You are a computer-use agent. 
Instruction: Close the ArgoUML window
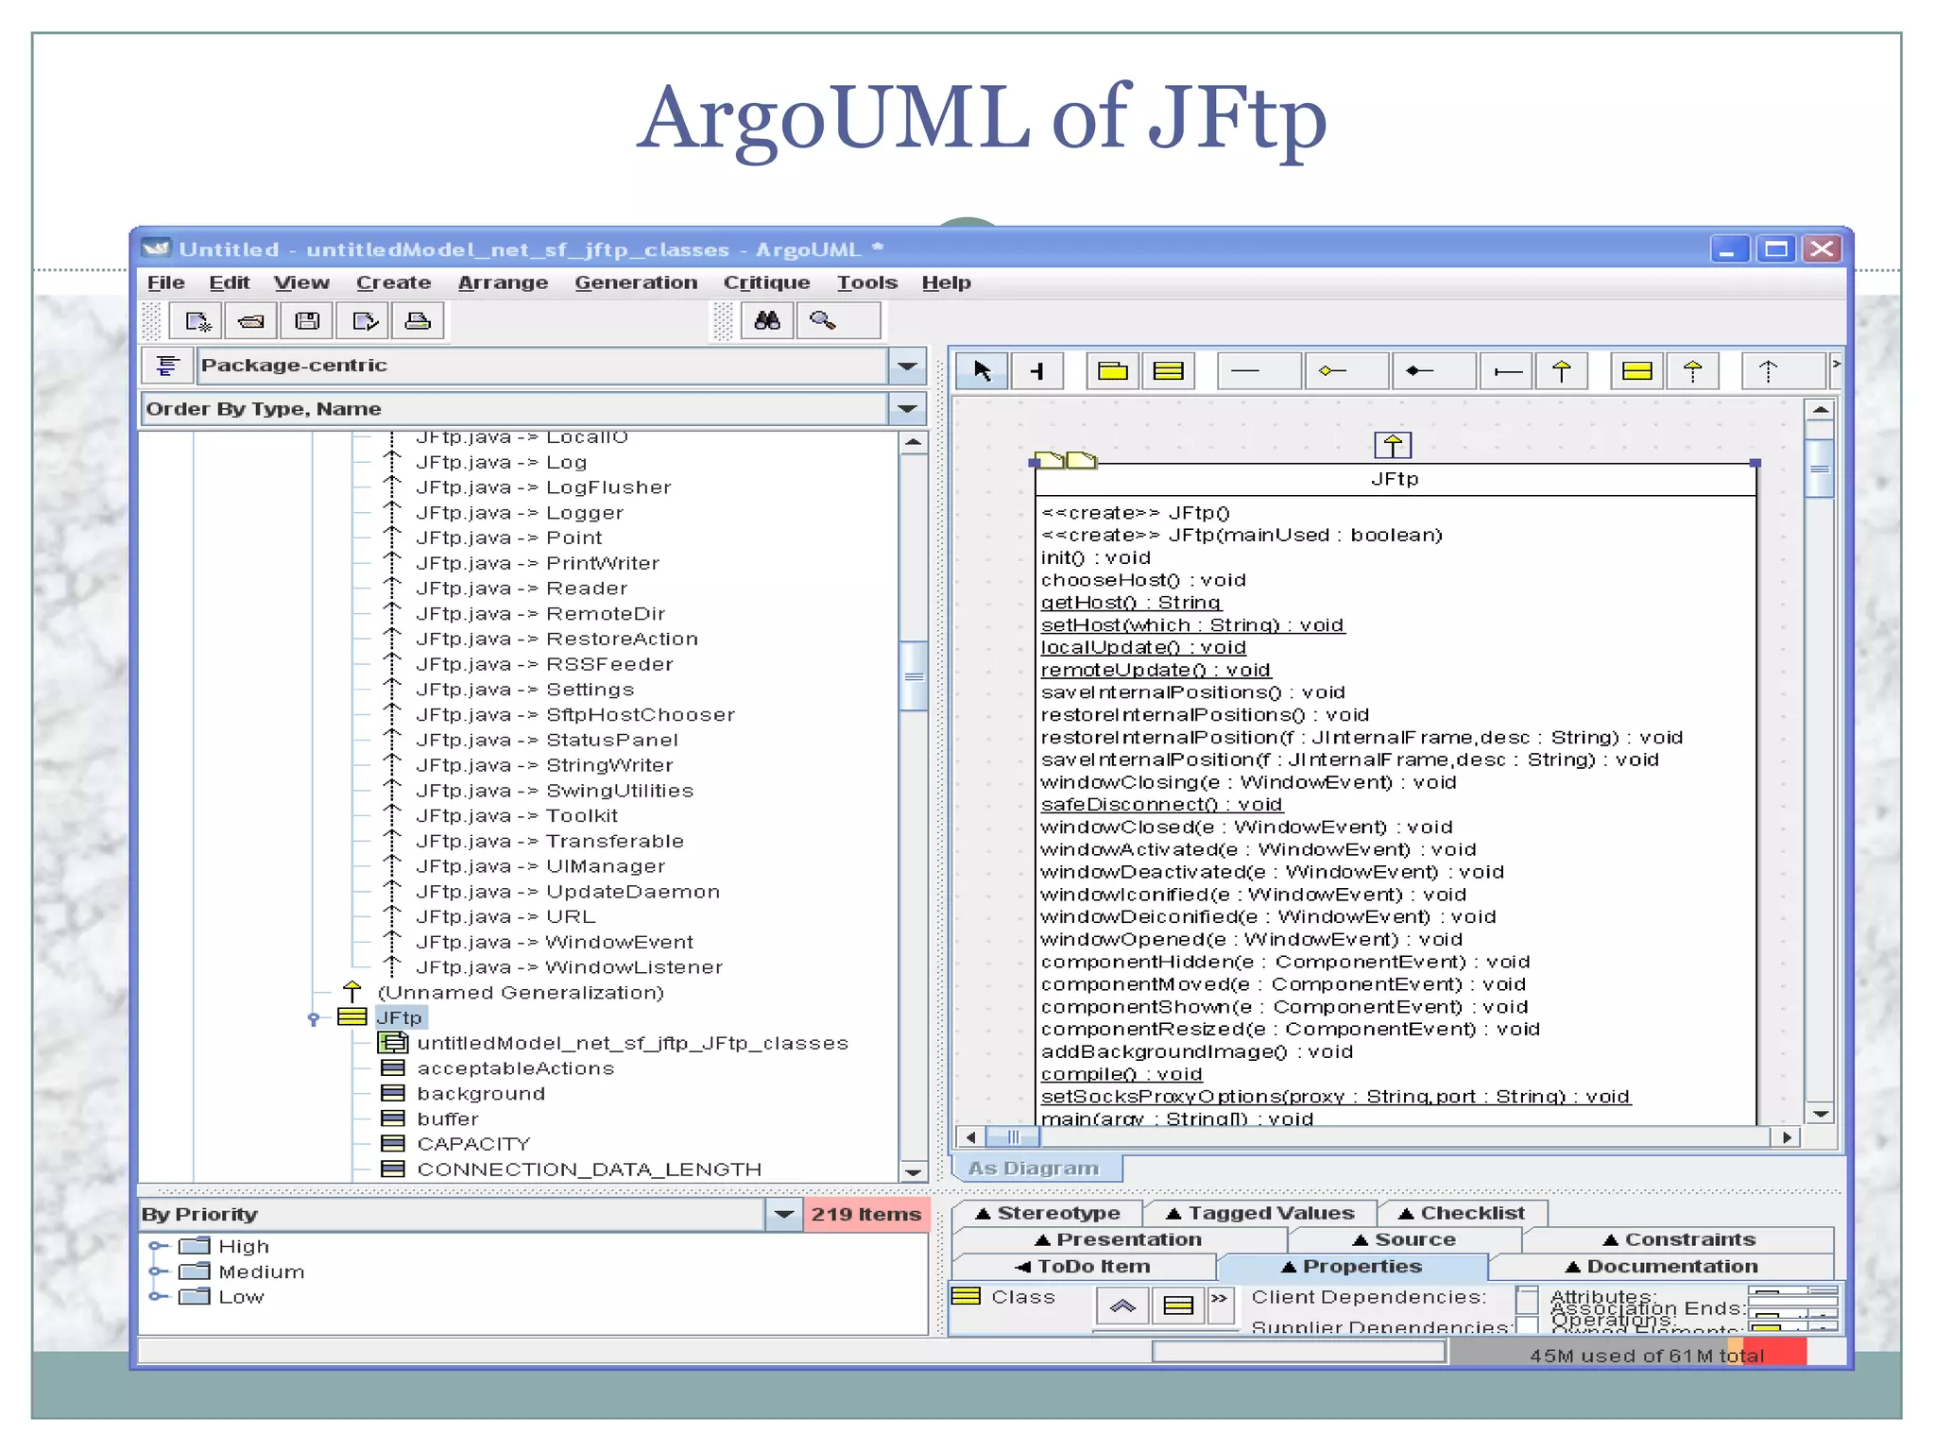click(1823, 249)
